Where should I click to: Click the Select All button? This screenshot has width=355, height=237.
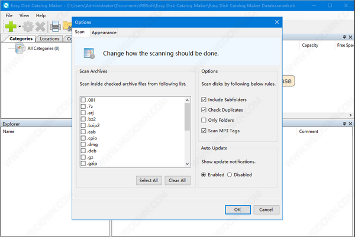tap(149, 180)
